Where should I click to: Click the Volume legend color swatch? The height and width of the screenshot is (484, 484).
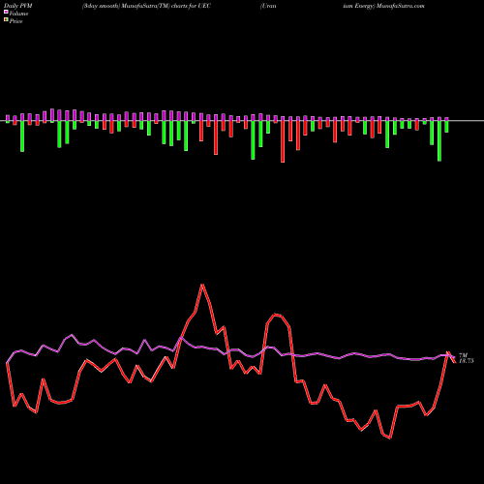tap(6, 12)
